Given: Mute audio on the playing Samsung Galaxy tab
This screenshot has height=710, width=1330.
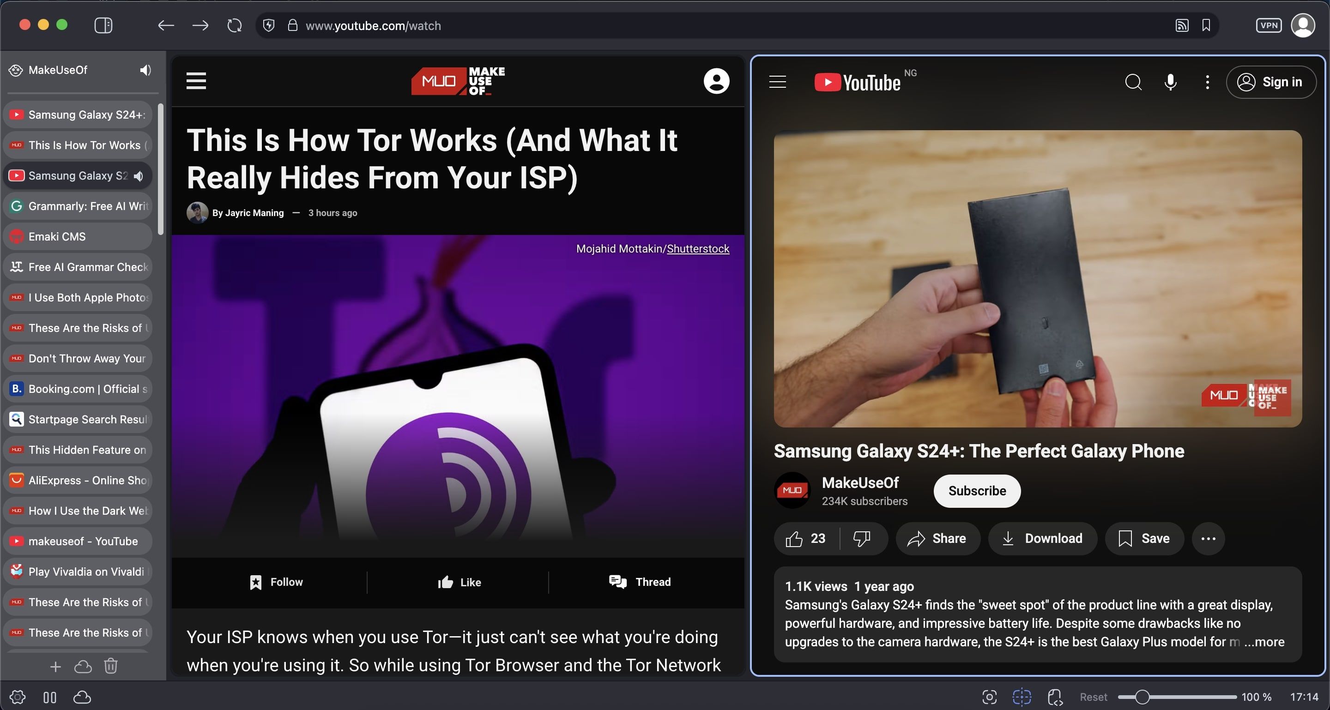Looking at the screenshot, I should coord(139,176).
